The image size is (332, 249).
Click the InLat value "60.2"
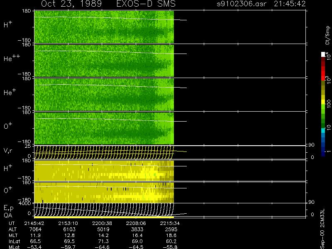click(x=171, y=241)
